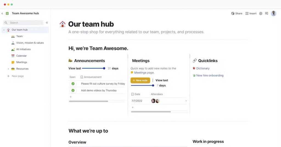Click the Announcements View last days slider
Viewport: 281px width, 147px height.
[94, 68]
